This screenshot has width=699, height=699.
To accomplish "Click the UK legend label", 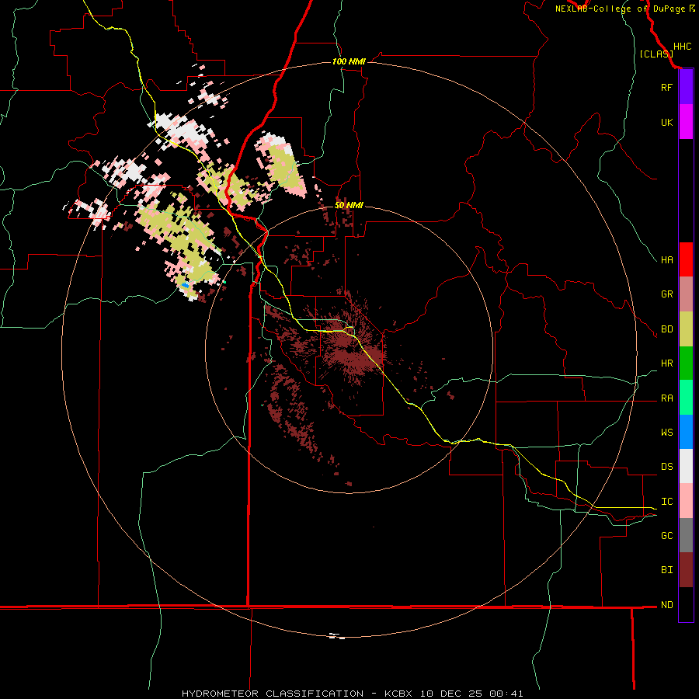I will (x=666, y=122).
